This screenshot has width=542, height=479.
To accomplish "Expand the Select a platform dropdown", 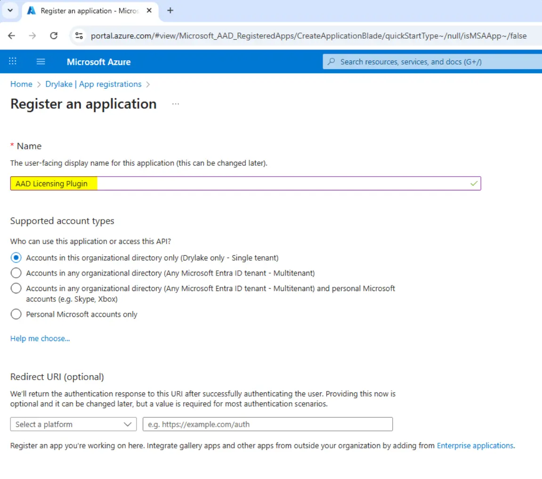I will [73, 424].
